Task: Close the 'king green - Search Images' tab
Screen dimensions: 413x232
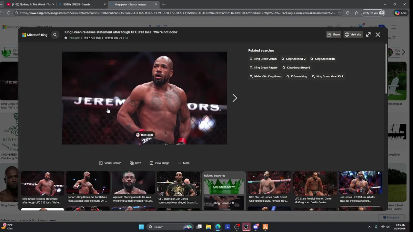Action: click(156, 5)
